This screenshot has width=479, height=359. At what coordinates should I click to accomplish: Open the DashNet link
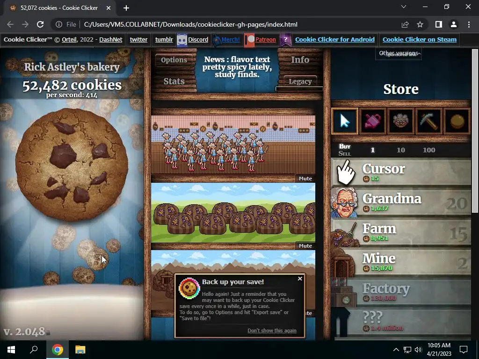pos(111,39)
